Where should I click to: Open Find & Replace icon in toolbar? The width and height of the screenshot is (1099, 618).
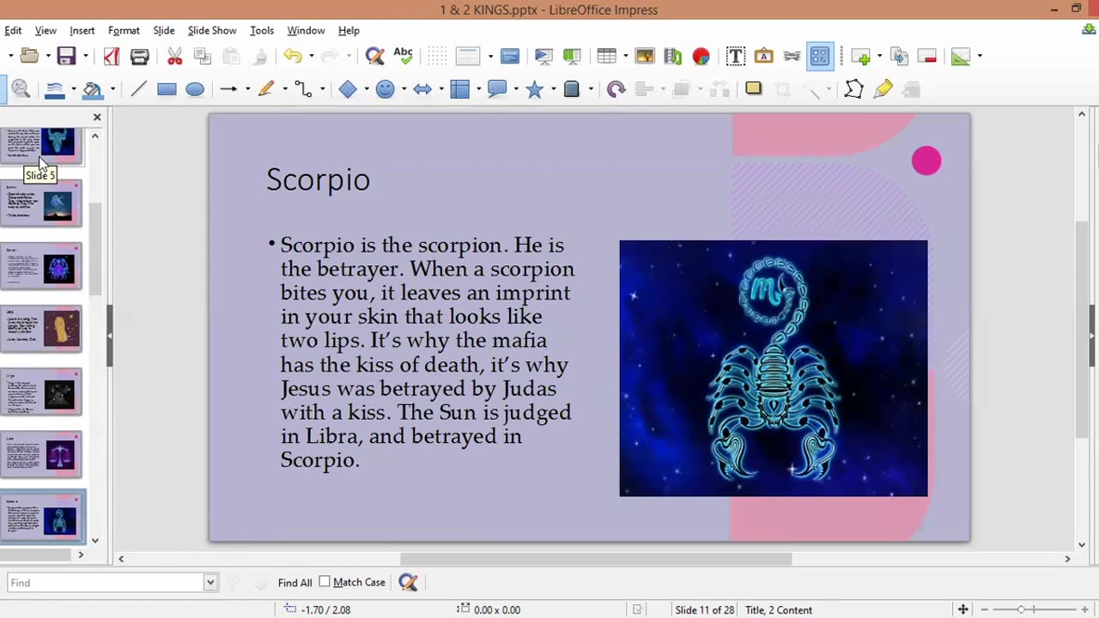pos(374,57)
